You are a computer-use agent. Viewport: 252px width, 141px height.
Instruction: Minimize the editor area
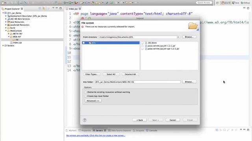(244, 8)
